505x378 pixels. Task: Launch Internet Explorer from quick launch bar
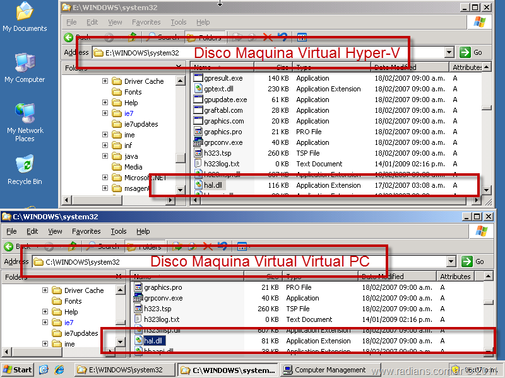[60, 370]
